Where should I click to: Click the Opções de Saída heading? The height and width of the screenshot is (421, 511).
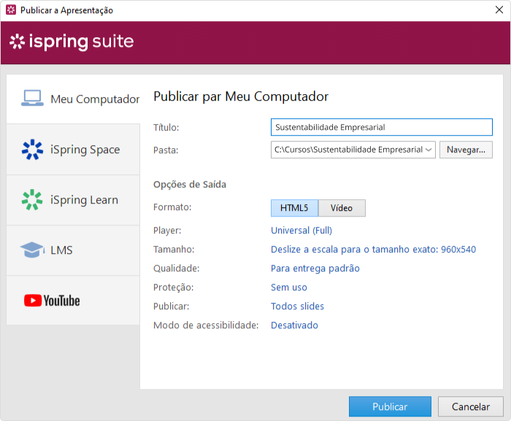(x=190, y=185)
